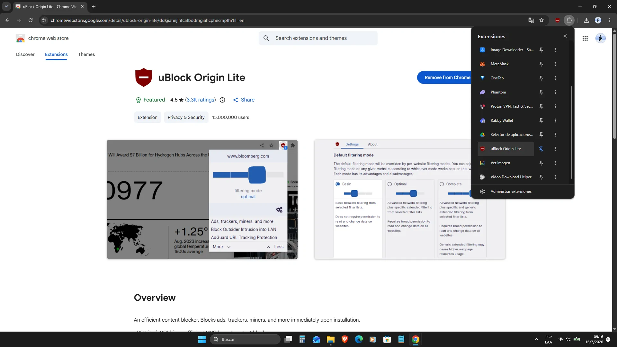
Task: Share the uBlock Origin Lite listing
Action: coord(244,100)
